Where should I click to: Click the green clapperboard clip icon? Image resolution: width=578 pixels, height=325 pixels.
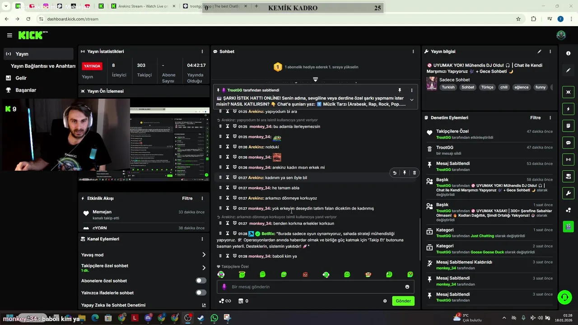568,226
